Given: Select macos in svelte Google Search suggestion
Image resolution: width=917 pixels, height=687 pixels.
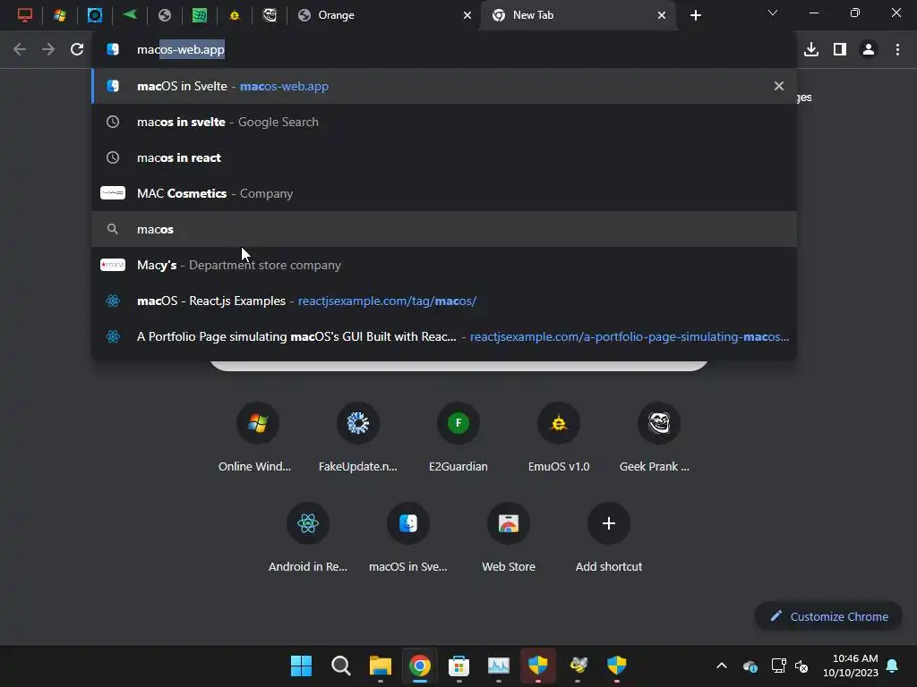Looking at the screenshot, I should click(444, 122).
